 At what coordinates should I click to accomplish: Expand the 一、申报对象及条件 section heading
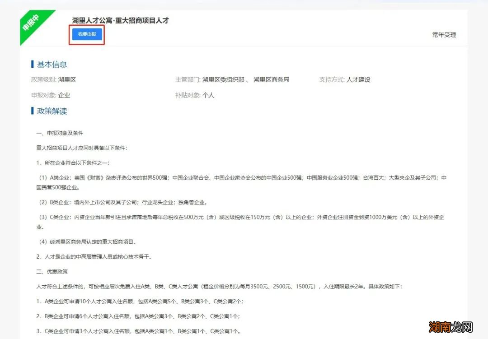[x=61, y=133]
